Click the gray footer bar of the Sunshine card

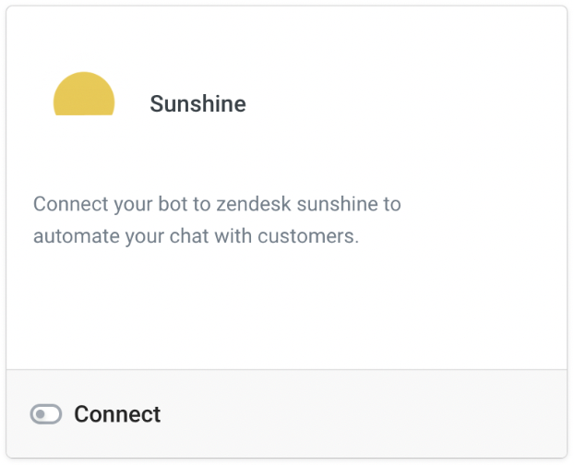(x=287, y=413)
